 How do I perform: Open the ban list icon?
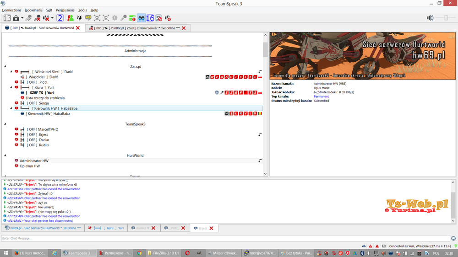[159, 18]
